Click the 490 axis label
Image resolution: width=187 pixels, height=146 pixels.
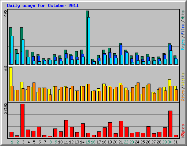pyautogui.click(x=5, y=14)
